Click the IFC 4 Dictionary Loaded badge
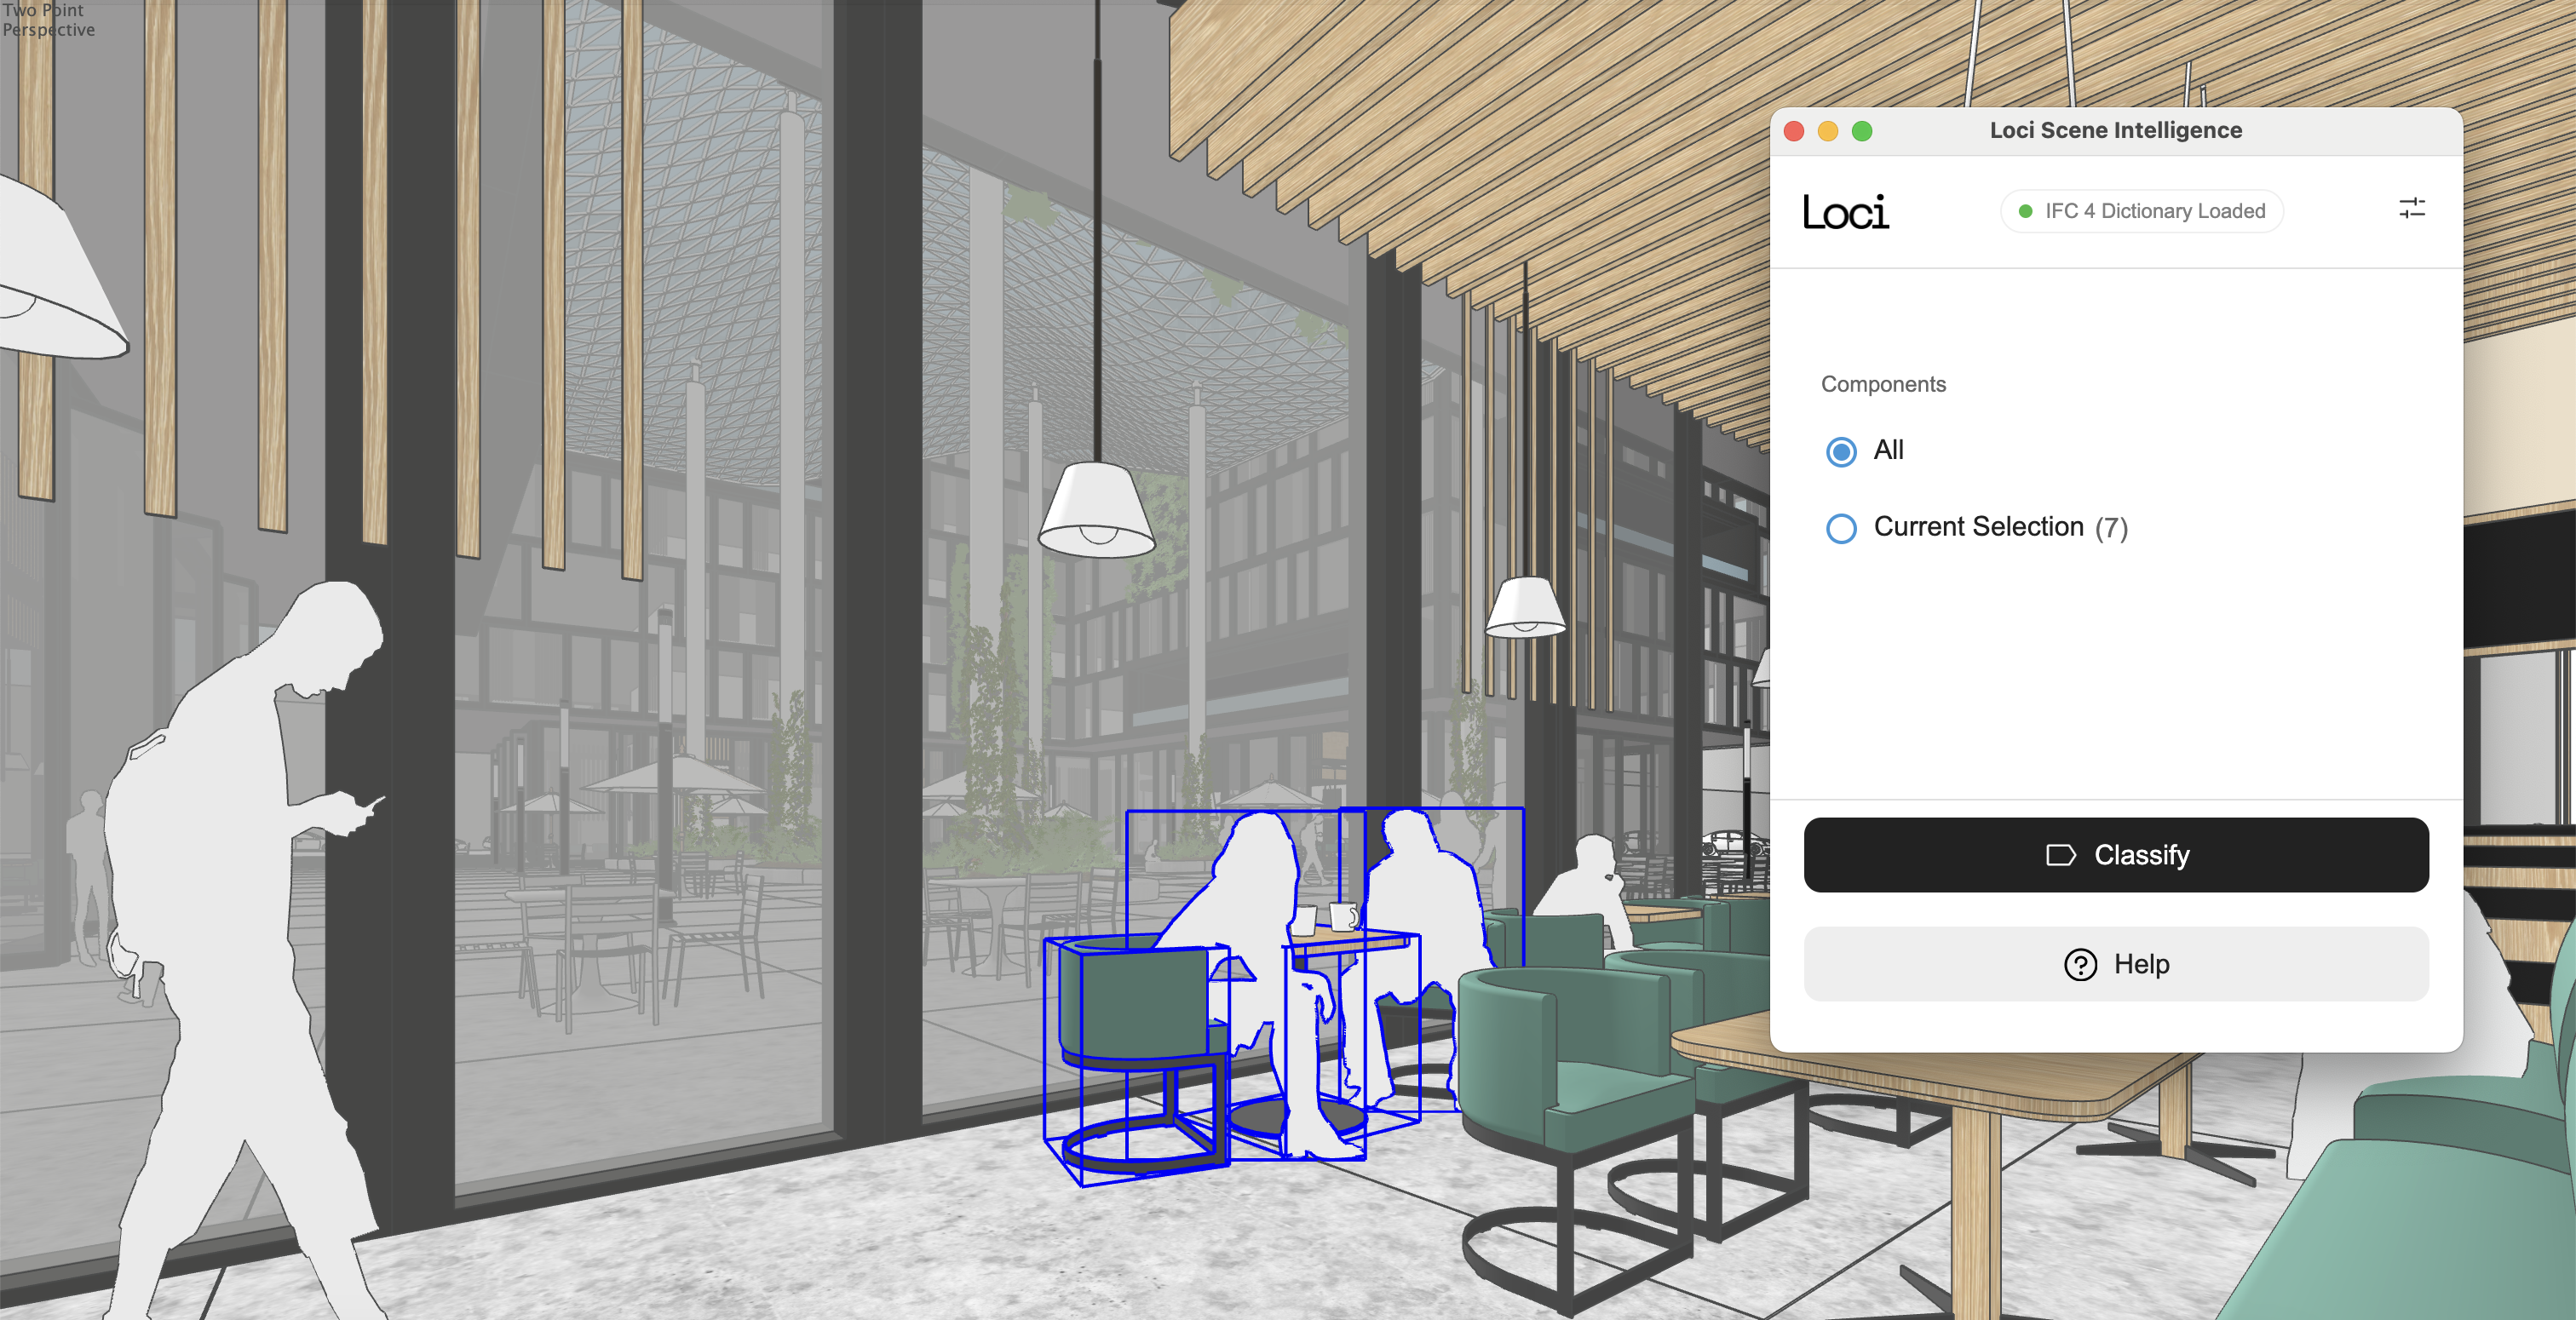This screenshot has width=2576, height=1320. (x=2142, y=211)
